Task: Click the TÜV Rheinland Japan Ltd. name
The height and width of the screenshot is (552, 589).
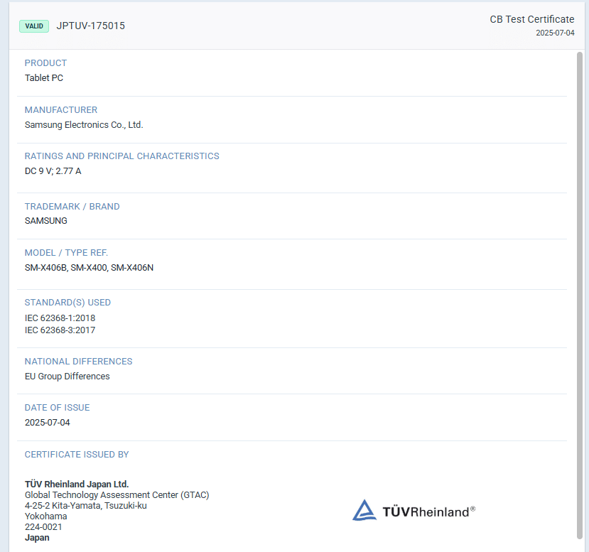Action: click(x=77, y=485)
